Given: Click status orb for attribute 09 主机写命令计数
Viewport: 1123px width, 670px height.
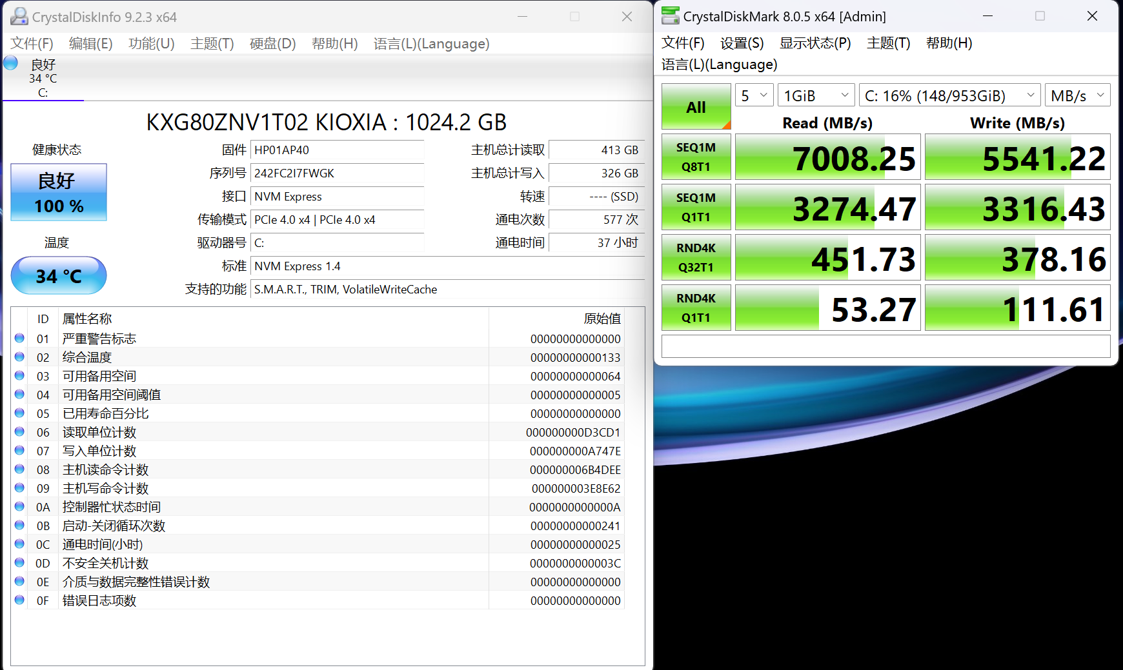Looking at the screenshot, I should click(x=19, y=488).
